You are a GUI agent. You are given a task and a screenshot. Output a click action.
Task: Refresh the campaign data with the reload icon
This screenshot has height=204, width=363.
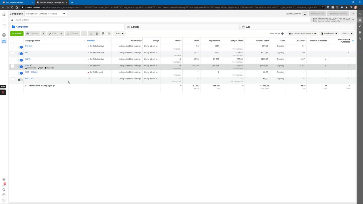pyautogui.click(x=305, y=14)
